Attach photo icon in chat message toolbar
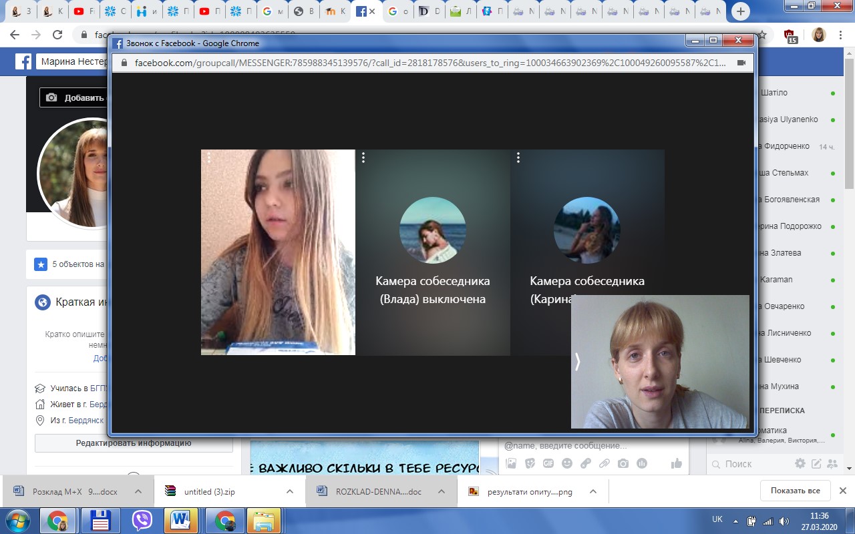The image size is (855, 534). click(x=511, y=463)
